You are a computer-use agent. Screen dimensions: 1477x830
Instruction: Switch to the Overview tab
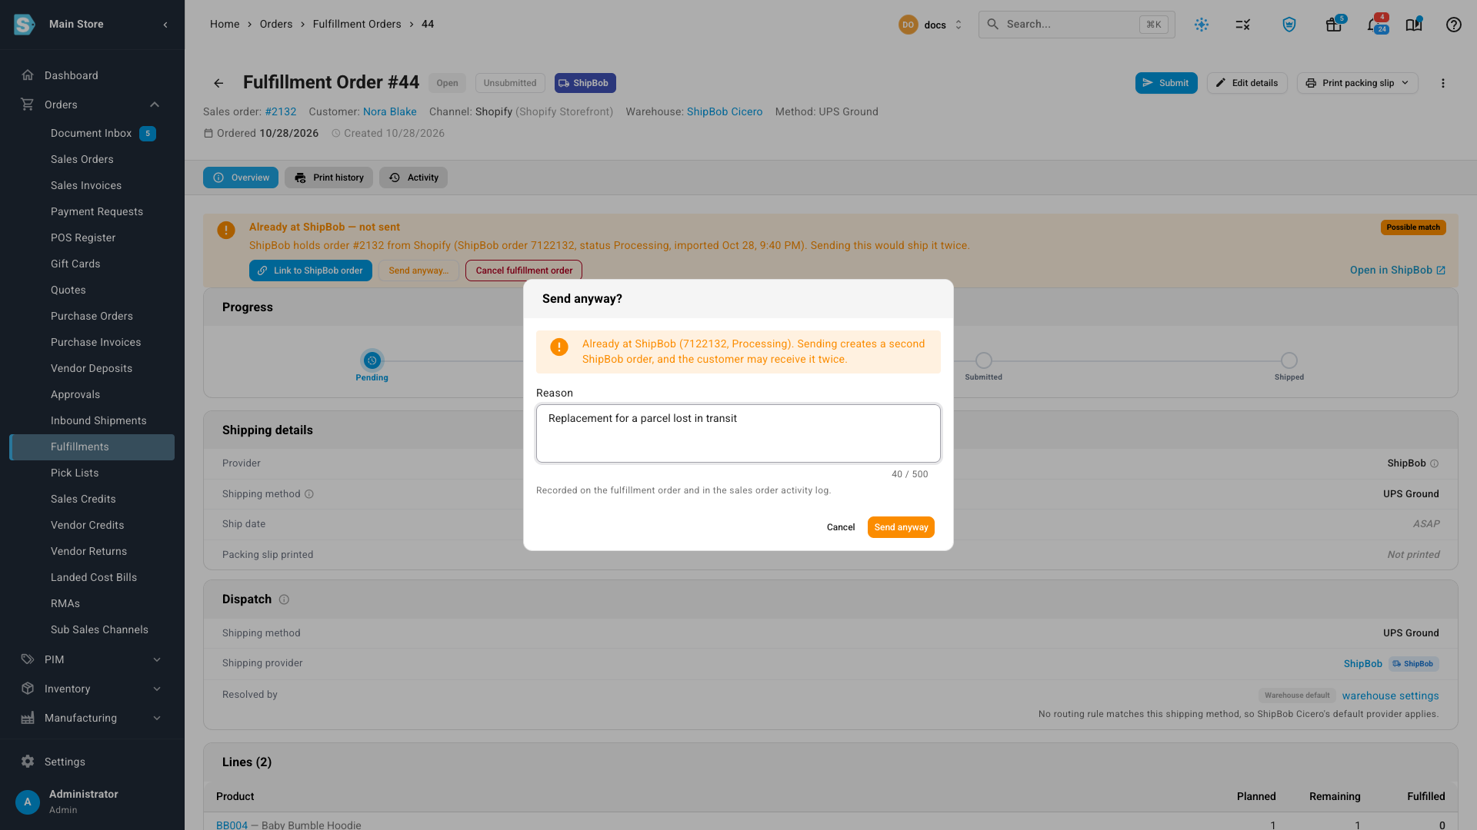coord(241,178)
